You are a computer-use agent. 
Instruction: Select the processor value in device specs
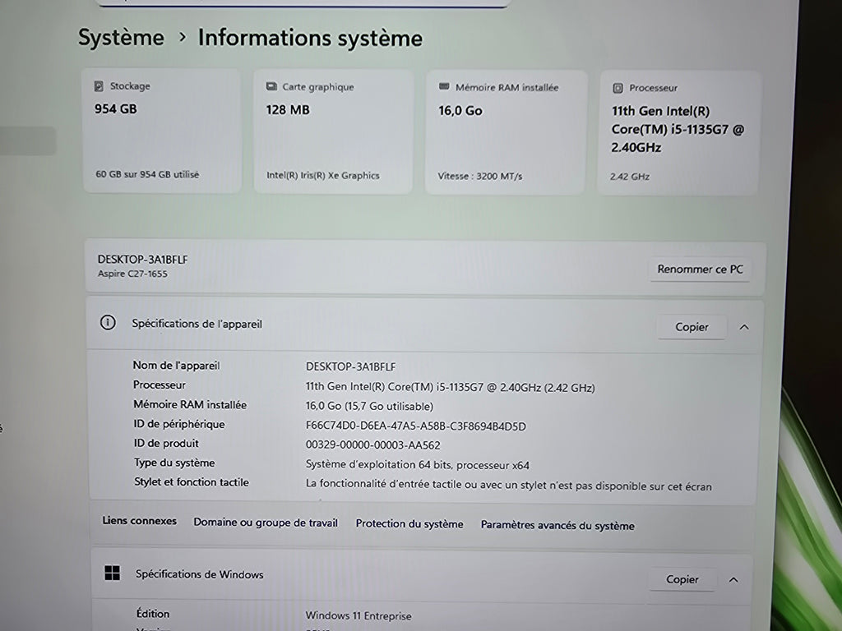(450, 387)
